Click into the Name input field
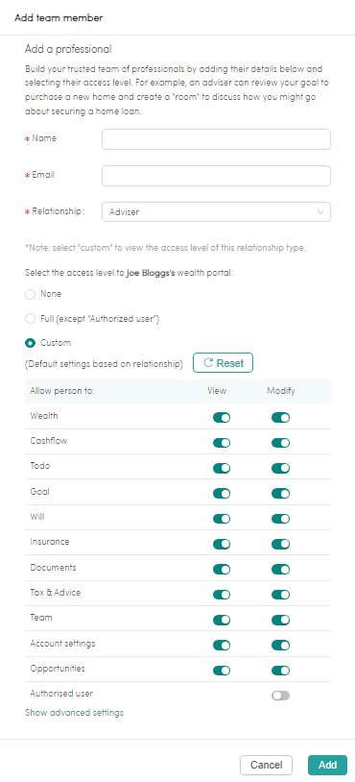This screenshot has width=355, height=782. click(x=216, y=139)
